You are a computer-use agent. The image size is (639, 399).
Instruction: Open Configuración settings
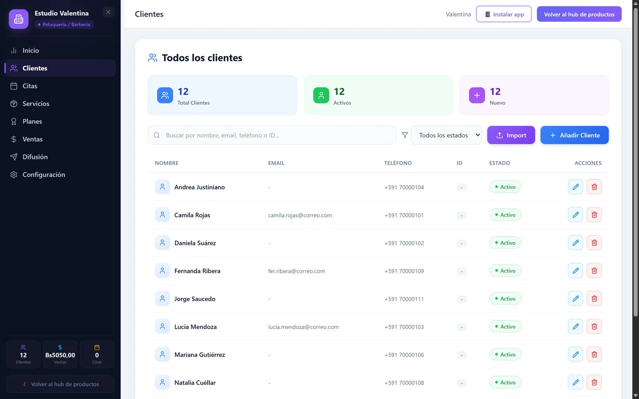tap(60, 175)
